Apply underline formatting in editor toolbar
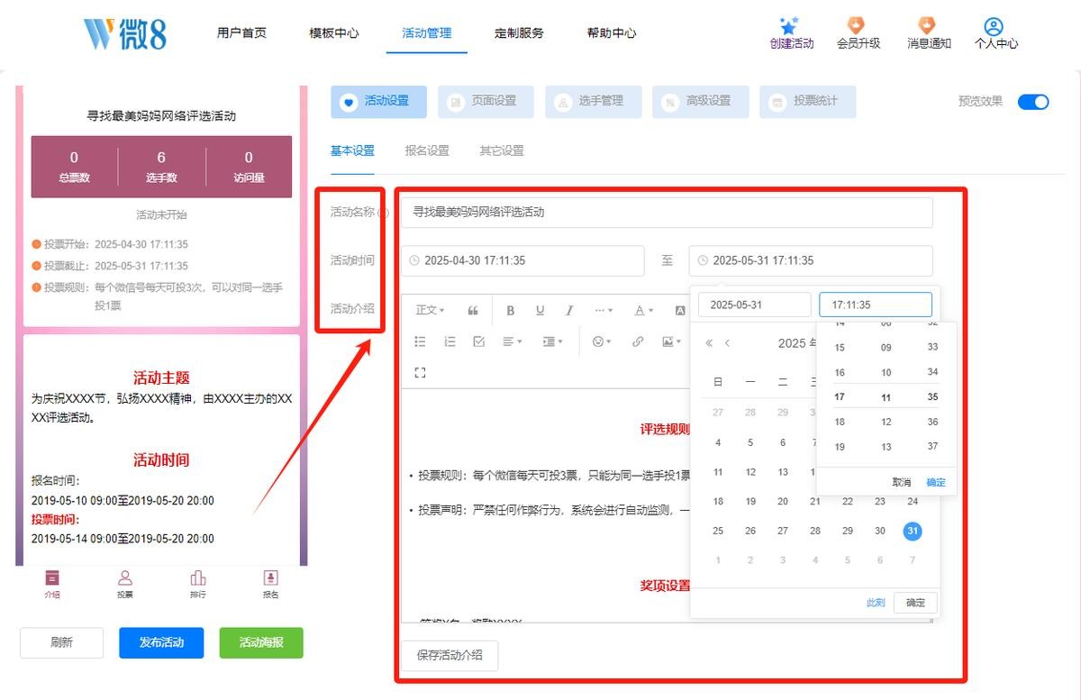 coord(540,311)
